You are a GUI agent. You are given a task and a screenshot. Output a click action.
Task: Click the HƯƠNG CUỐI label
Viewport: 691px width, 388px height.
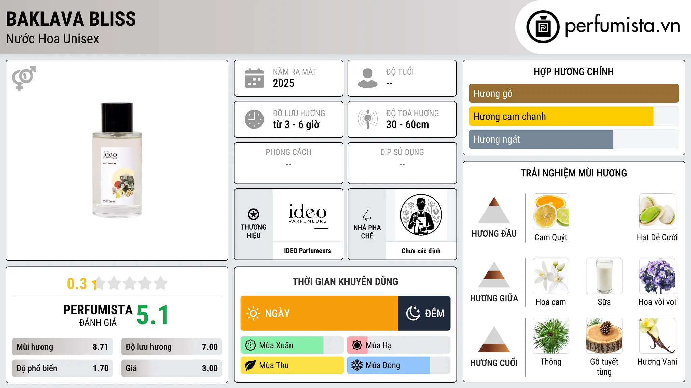pyautogui.click(x=494, y=363)
